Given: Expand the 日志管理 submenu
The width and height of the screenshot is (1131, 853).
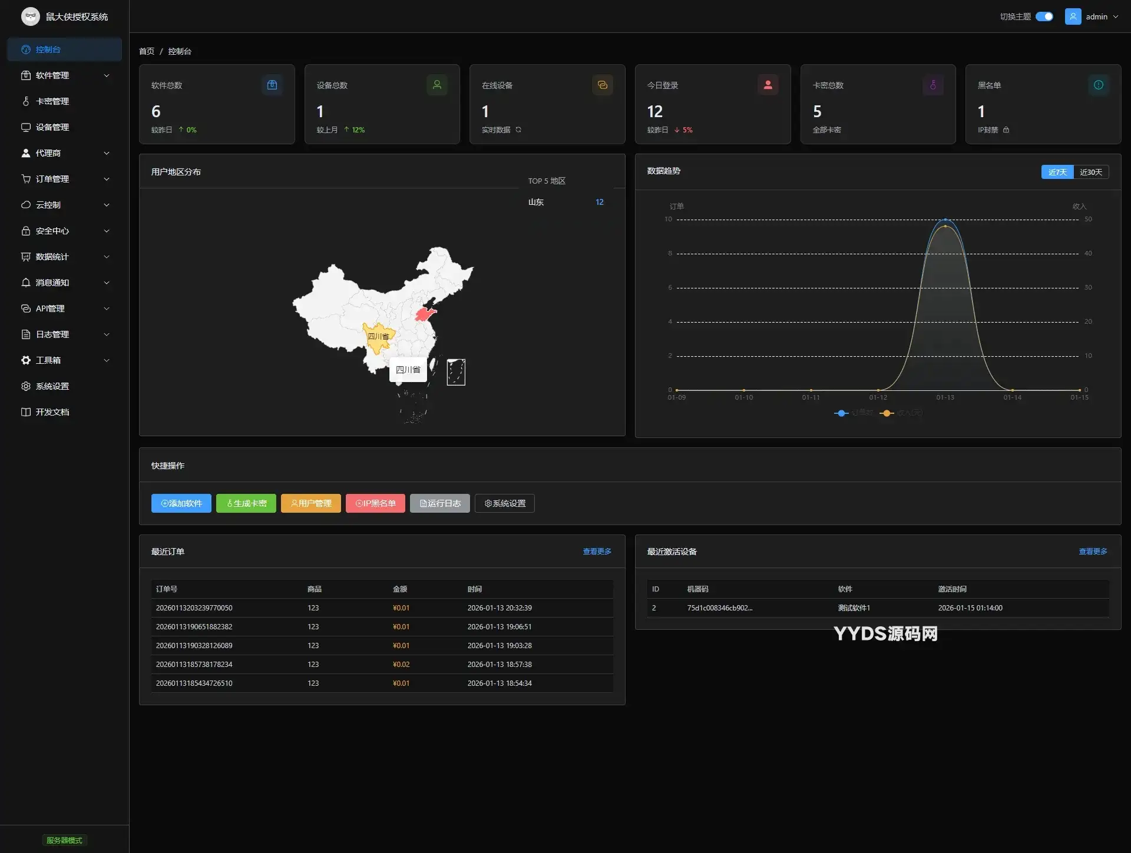Looking at the screenshot, I should point(65,334).
